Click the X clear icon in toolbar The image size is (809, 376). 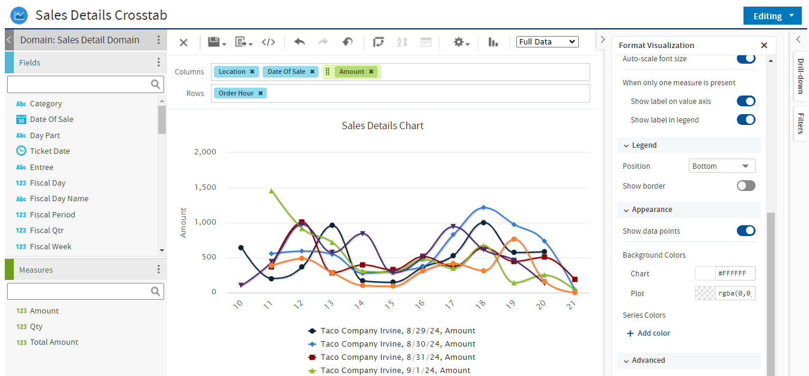[184, 42]
